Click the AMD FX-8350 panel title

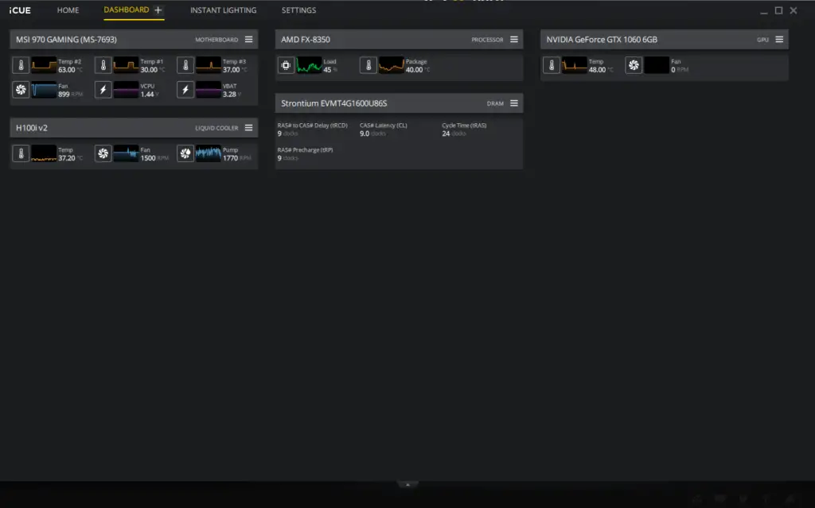pos(306,40)
